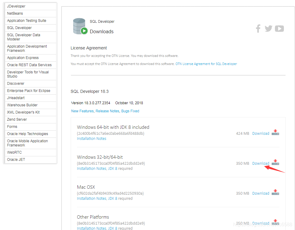Viewport: 295px width, 230px height.
Task: Open OTN License Agreement for SQL Developer
Action: pyautogui.click(x=206, y=64)
